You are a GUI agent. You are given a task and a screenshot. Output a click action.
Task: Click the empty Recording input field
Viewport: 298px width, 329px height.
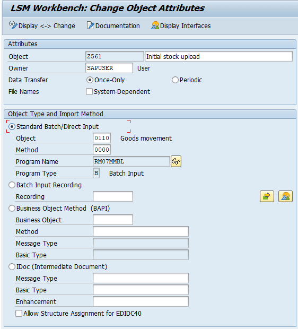(x=113, y=196)
